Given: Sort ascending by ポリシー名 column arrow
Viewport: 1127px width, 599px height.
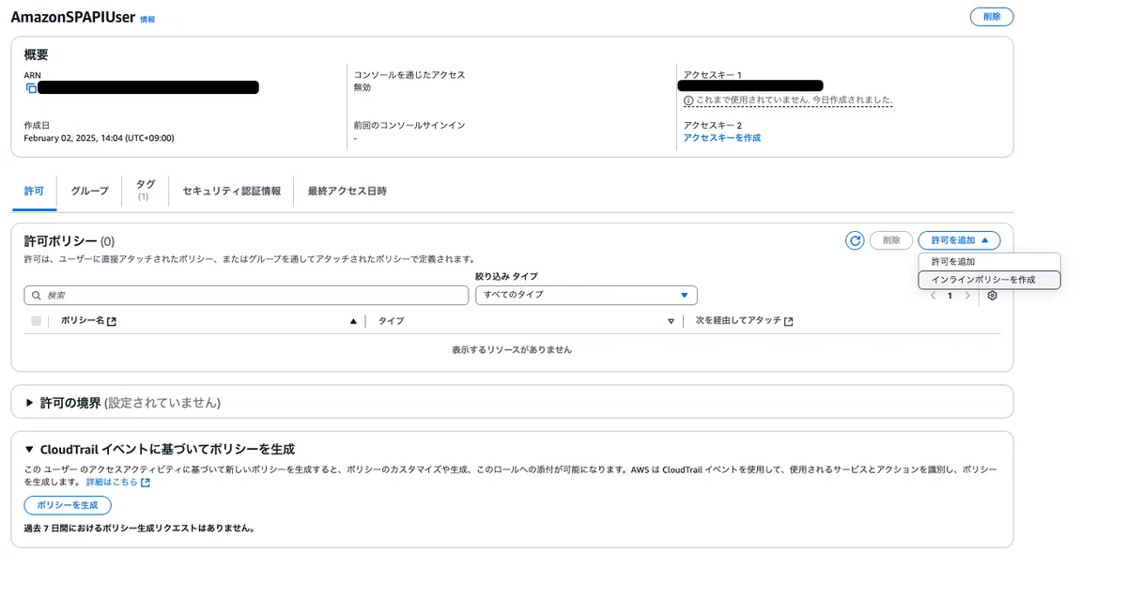Looking at the screenshot, I should click(x=353, y=321).
